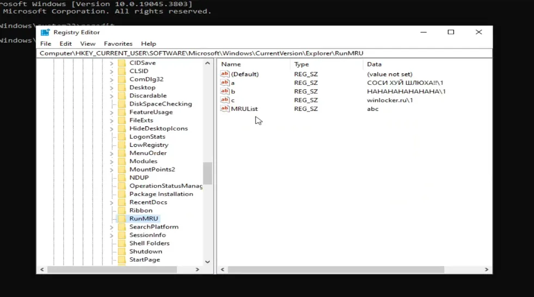534x297 pixels.
Task: Select the Modules key label
Action: (143, 161)
